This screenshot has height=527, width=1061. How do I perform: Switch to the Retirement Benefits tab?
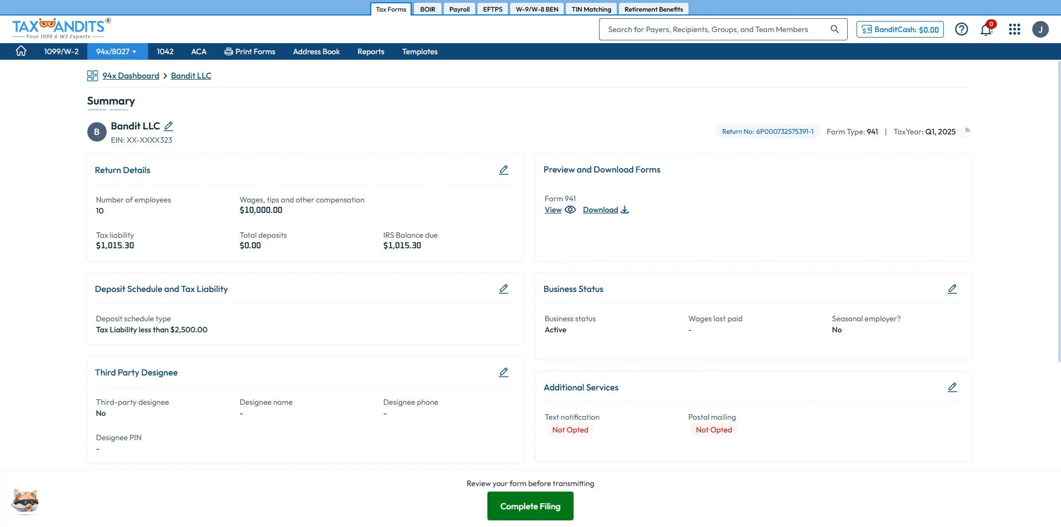(654, 9)
